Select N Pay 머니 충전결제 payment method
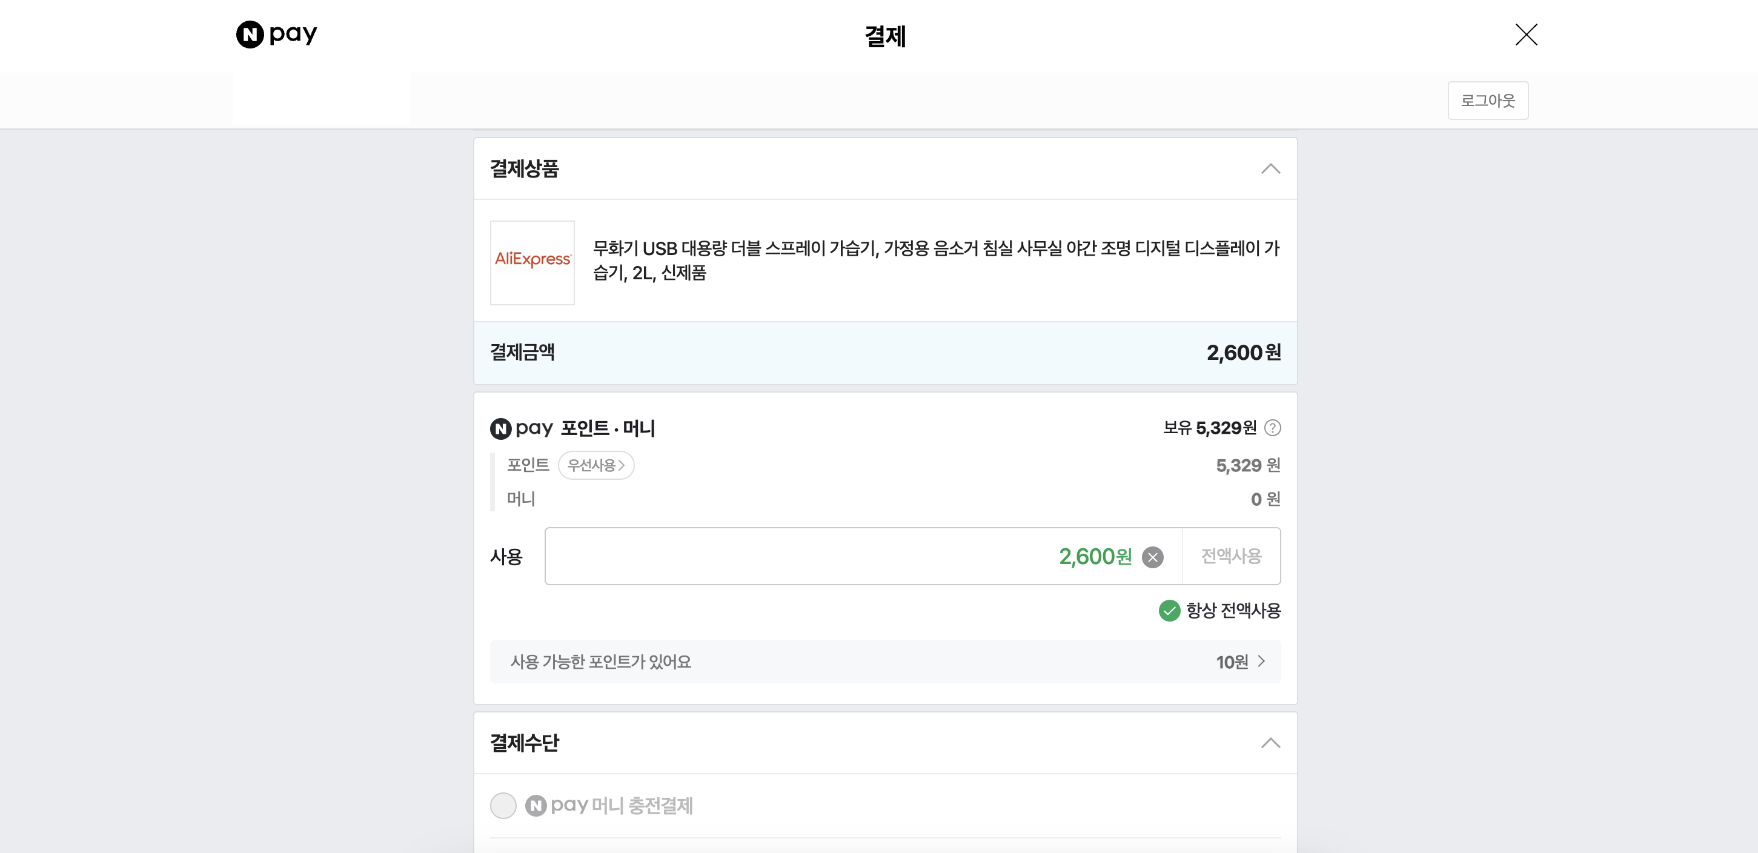Screen dimensions: 1758x853 point(503,806)
